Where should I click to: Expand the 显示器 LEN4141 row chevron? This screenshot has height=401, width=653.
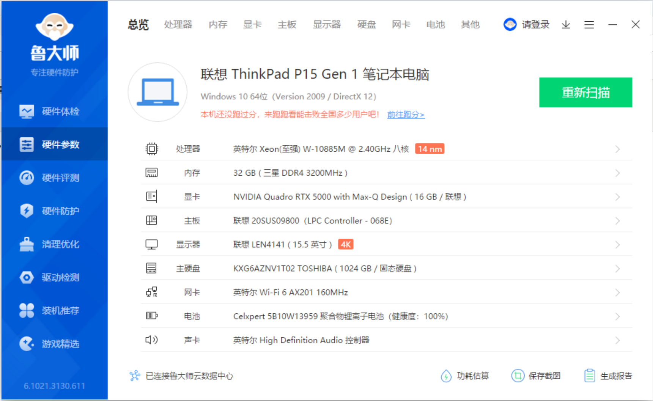coord(618,245)
